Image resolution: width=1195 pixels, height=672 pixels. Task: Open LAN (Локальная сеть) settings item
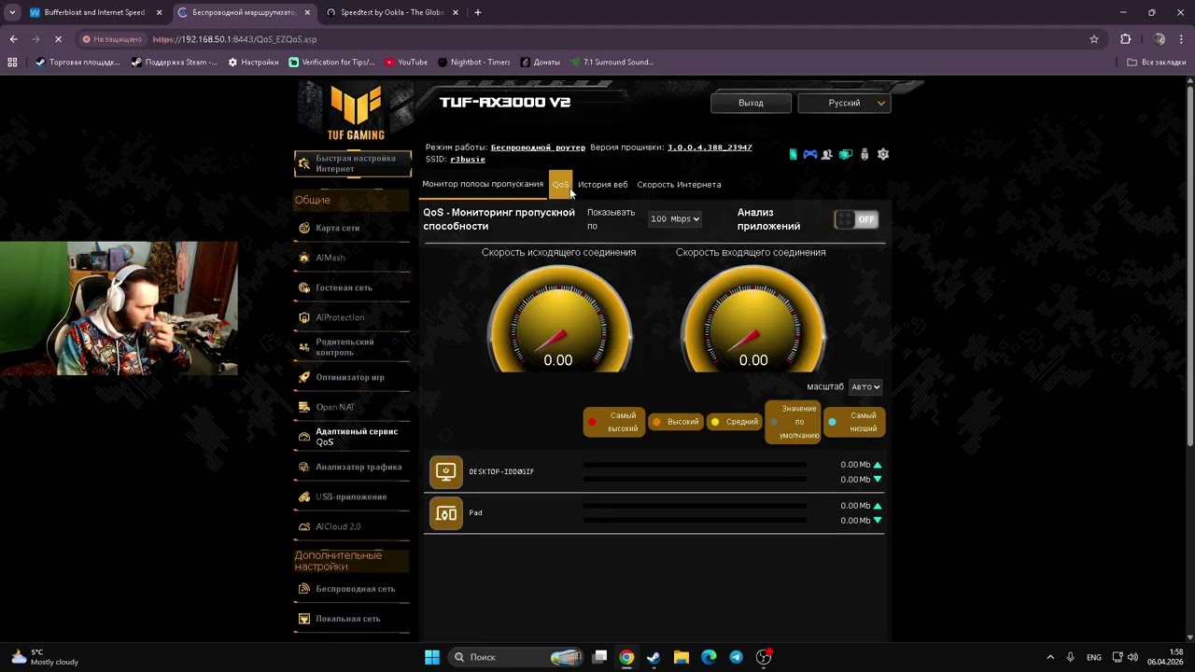[352, 619]
